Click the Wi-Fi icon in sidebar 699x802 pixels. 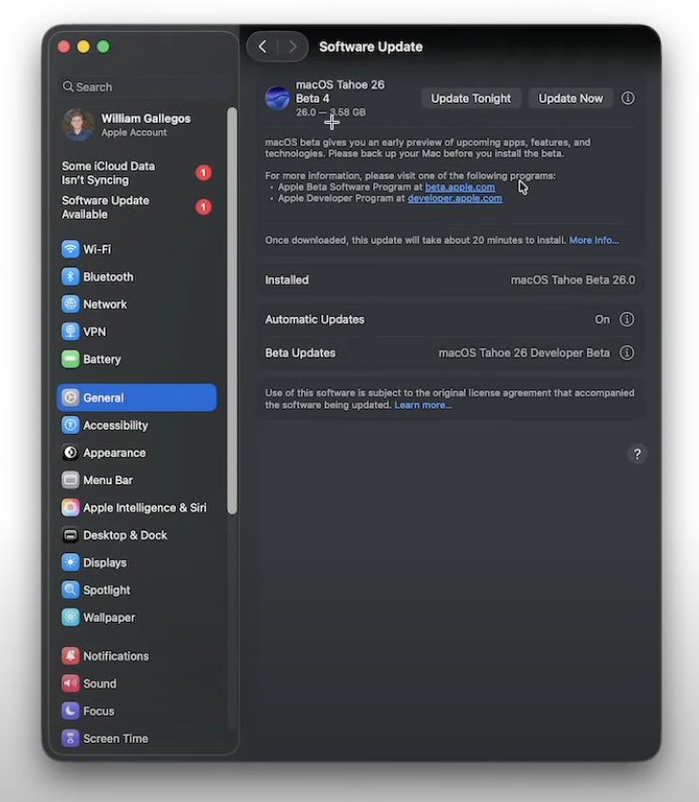coord(71,249)
